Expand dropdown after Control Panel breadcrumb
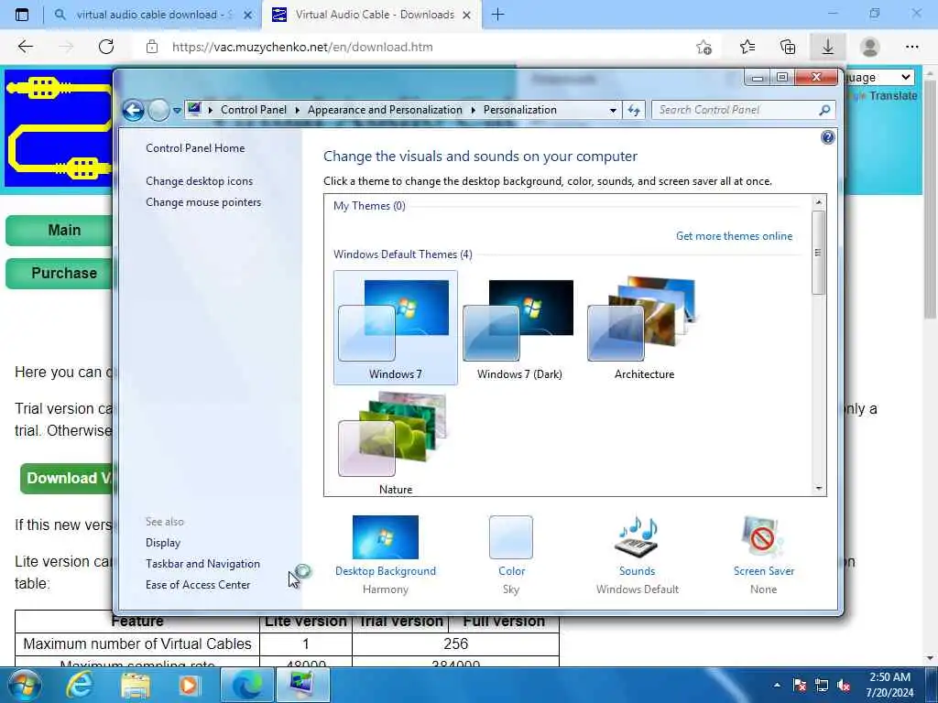This screenshot has height=703, width=938. coord(298,111)
